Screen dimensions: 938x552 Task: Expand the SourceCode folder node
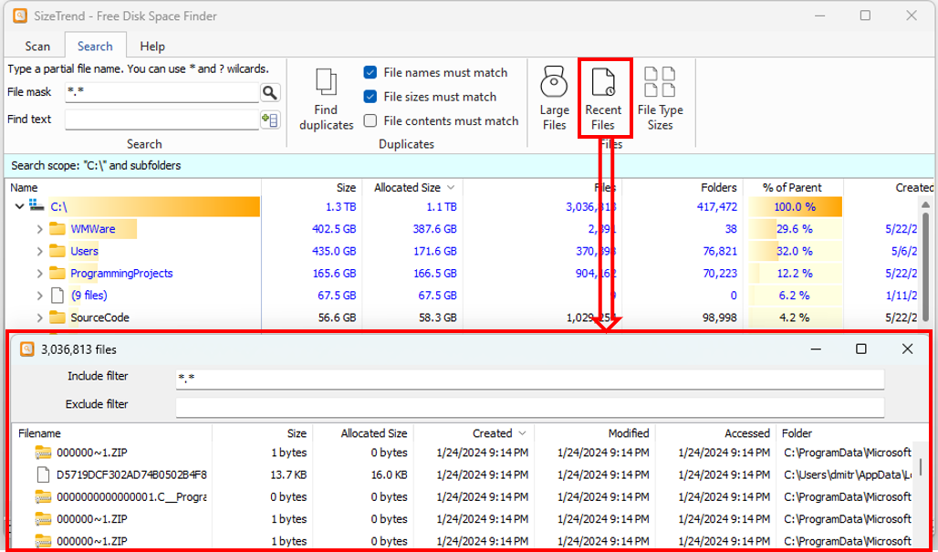click(39, 318)
